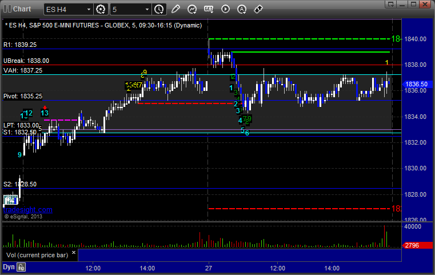The height and width of the screenshot is (275, 435).
Task: Click the first 12:00 time axis label
Action: click(93, 268)
